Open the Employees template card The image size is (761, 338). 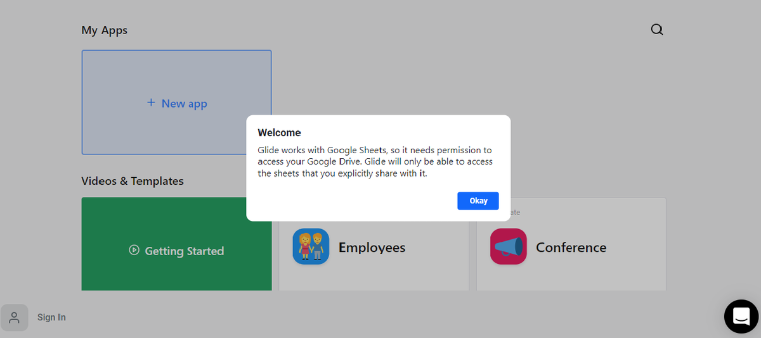374,244
